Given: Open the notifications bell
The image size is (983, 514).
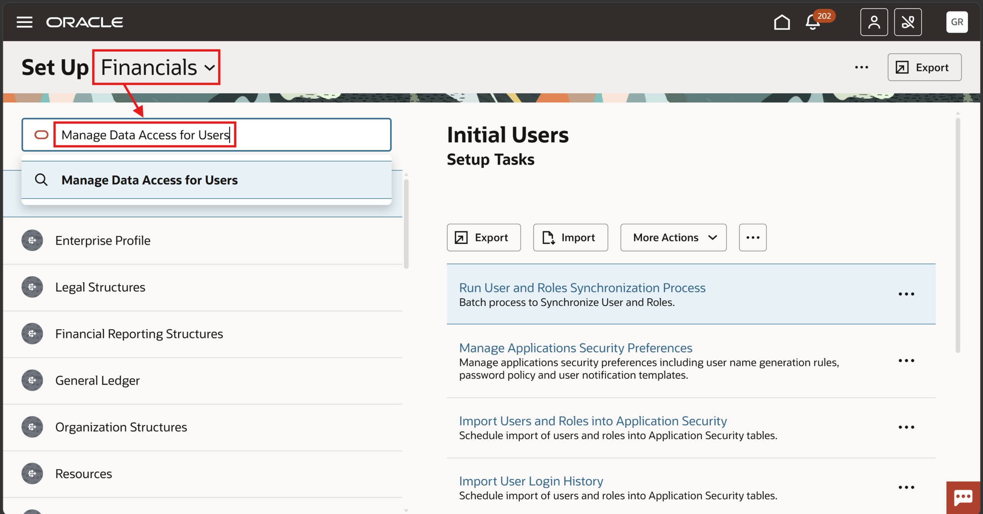Looking at the screenshot, I should (x=813, y=22).
